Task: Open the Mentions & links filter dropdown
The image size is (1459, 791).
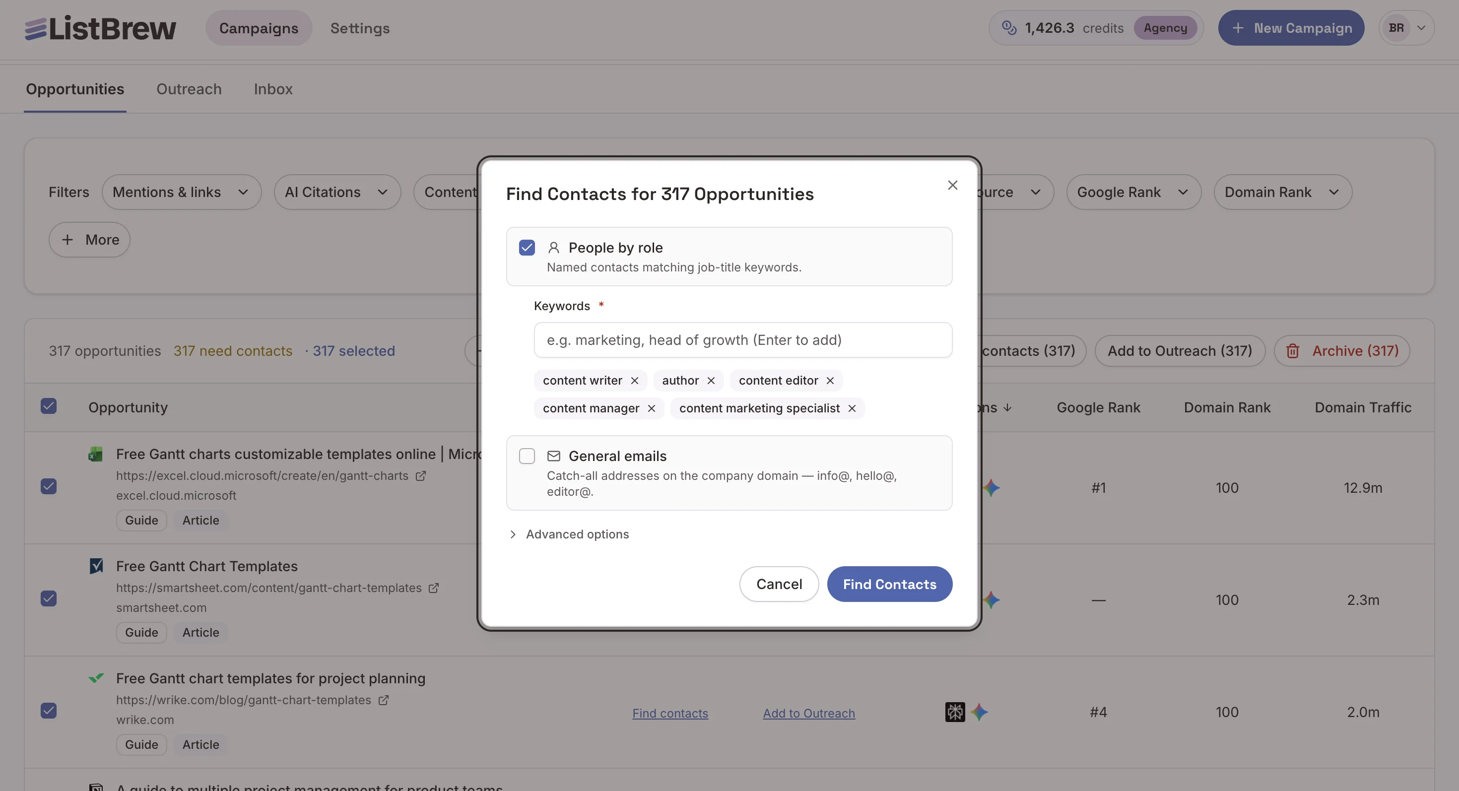Action: (x=181, y=192)
